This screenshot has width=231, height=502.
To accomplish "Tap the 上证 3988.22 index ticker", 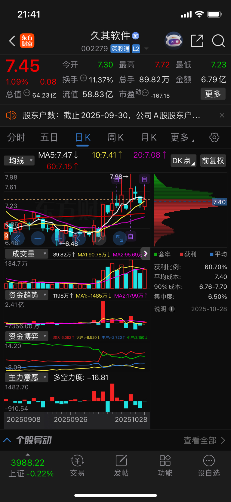I will click(x=31, y=468).
